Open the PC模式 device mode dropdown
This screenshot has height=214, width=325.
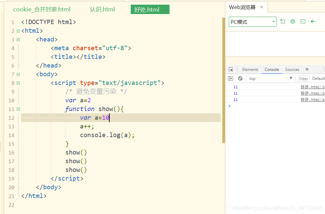click(252, 22)
